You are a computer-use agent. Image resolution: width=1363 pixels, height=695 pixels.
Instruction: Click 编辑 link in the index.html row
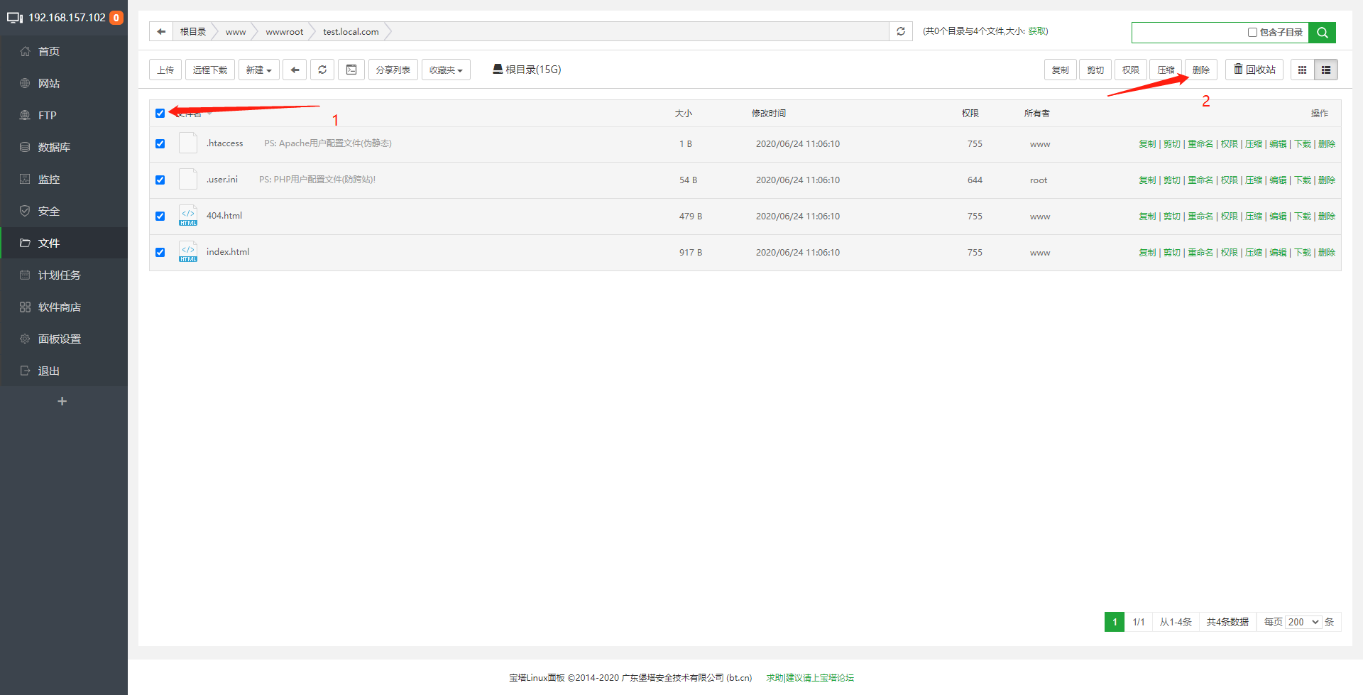[x=1278, y=253]
